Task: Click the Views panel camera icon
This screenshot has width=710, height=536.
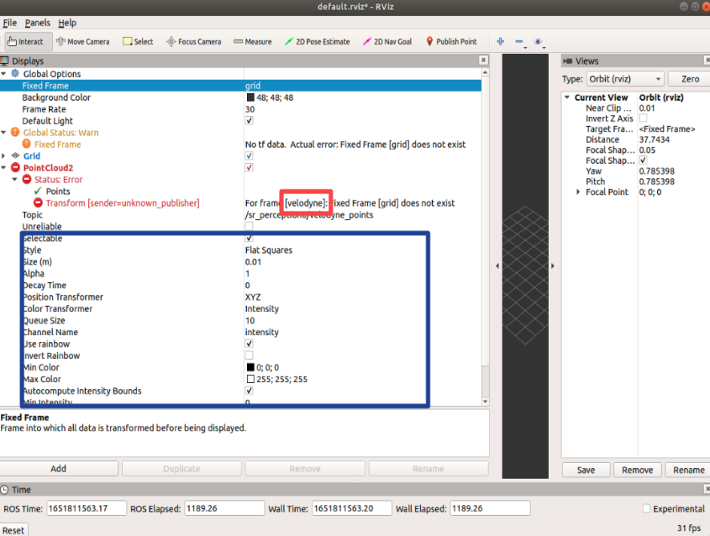Action: click(x=567, y=60)
